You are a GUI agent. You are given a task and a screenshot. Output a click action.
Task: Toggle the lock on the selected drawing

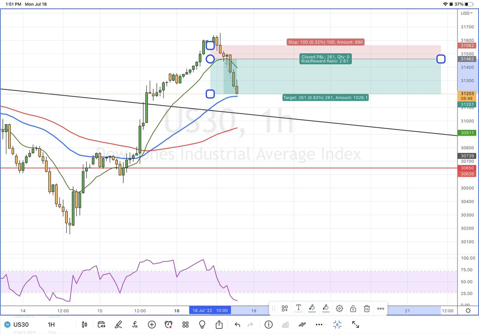[353, 308]
